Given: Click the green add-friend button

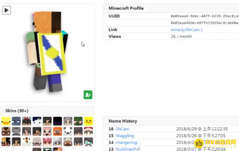Looking at the screenshot, I should pyautogui.click(x=88, y=95).
